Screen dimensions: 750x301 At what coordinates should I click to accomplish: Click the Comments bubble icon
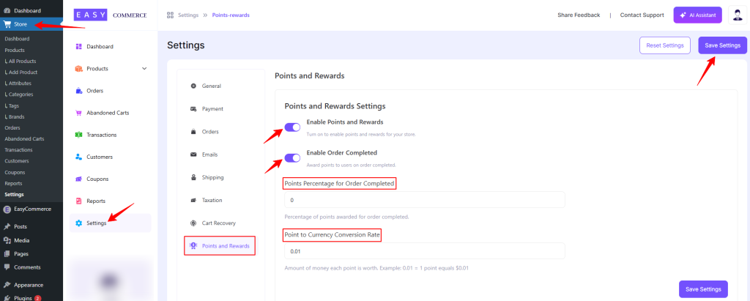(7, 267)
